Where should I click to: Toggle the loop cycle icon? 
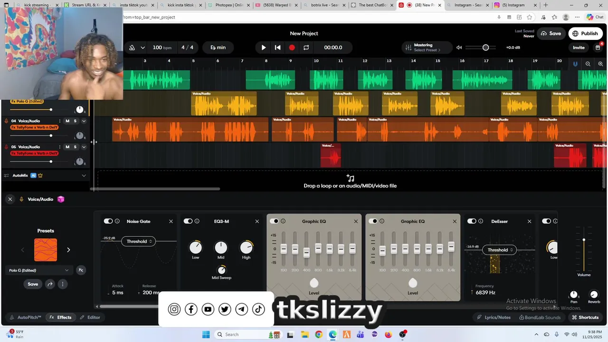pos(306,47)
